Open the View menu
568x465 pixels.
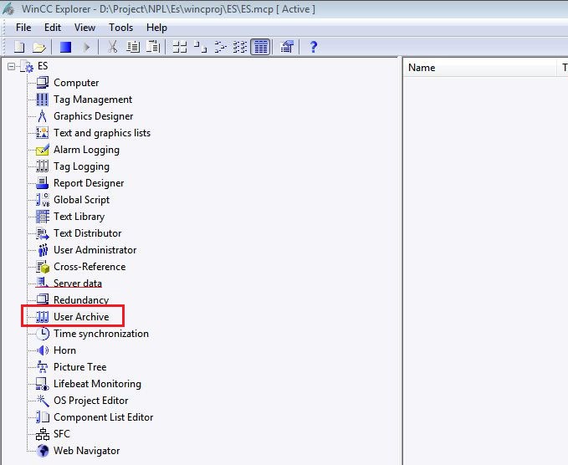coord(84,28)
